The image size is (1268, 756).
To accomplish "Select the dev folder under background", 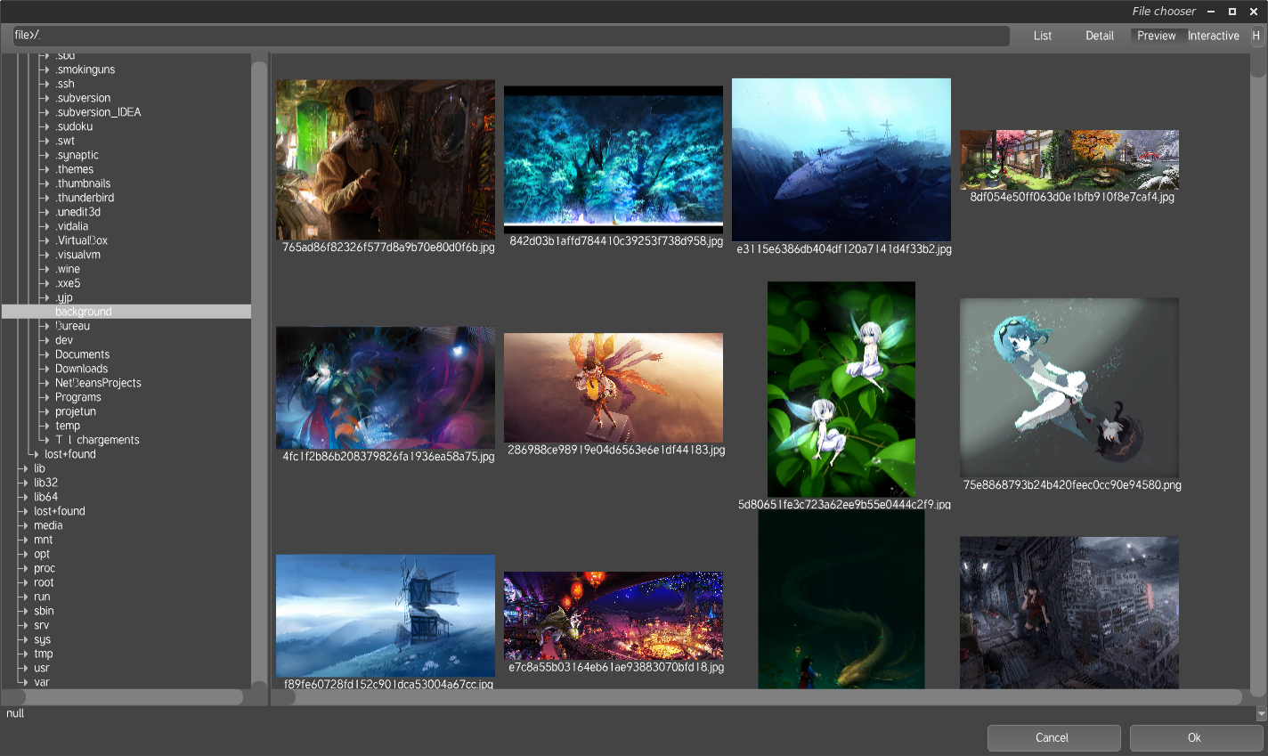I will click(x=64, y=340).
